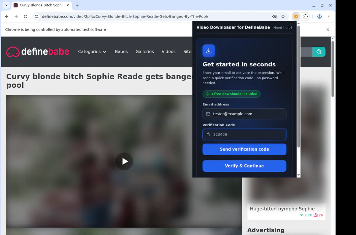Click the Need help? link

283,28
